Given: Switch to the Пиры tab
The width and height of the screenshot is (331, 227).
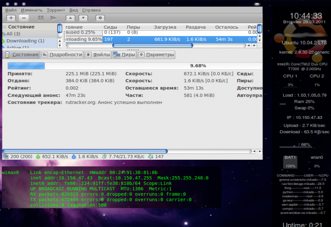Looking at the screenshot, I should point(124,55).
